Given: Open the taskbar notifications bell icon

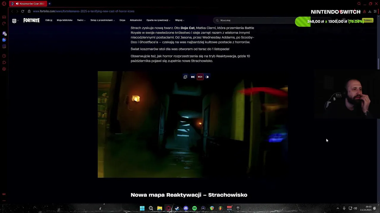Looking at the screenshot, I should (x=375, y=208).
